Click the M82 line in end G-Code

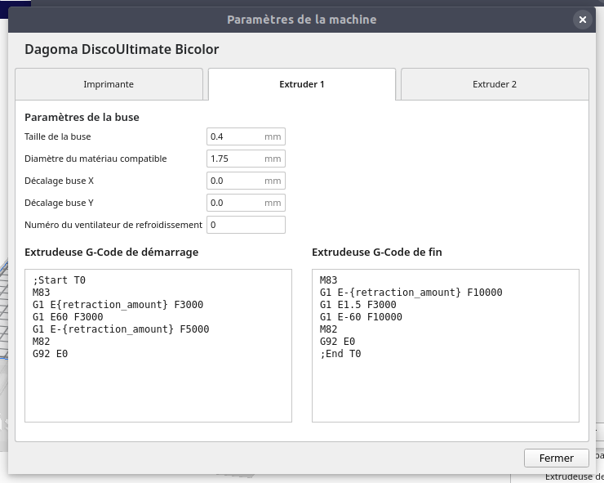329,329
